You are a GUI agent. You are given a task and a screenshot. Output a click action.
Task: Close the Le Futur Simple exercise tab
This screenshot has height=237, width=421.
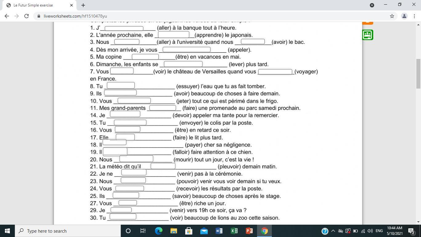[x=72, y=5]
